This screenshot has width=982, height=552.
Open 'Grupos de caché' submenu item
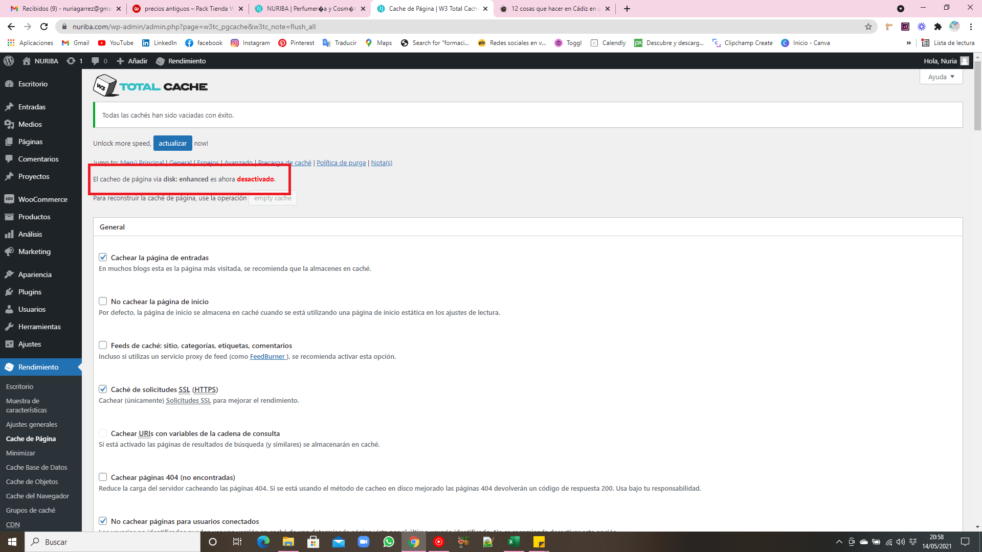click(31, 510)
